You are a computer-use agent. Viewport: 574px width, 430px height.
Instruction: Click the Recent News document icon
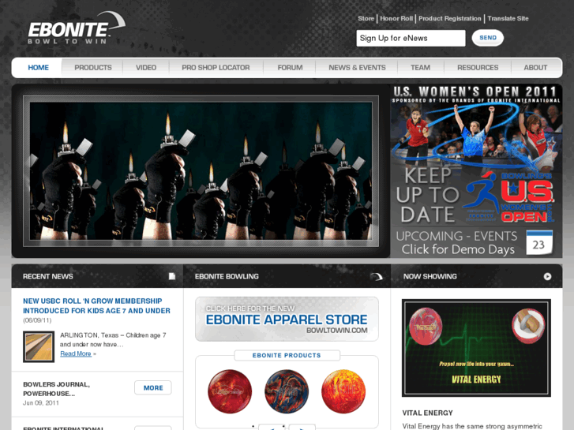[x=171, y=276]
